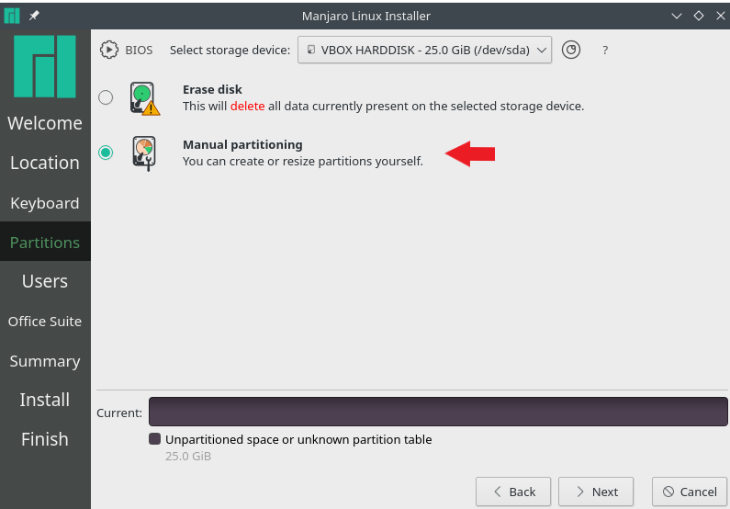Image resolution: width=730 pixels, height=509 pixels.
Task: Click the Manual partitioning drive icon
Action: point(144,153)
